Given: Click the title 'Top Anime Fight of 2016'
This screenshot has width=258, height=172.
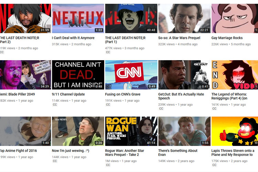Looking at the screenshot, I should (x=18, y=151).
